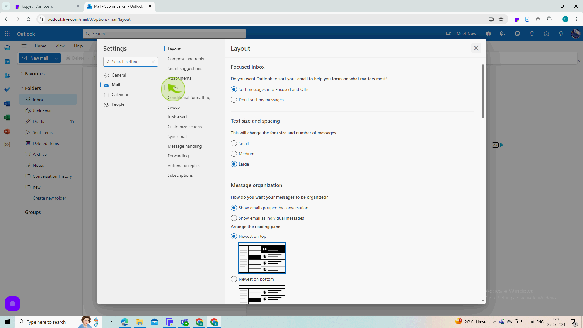Open the settings gear icon in header

(x=547, y=34)
